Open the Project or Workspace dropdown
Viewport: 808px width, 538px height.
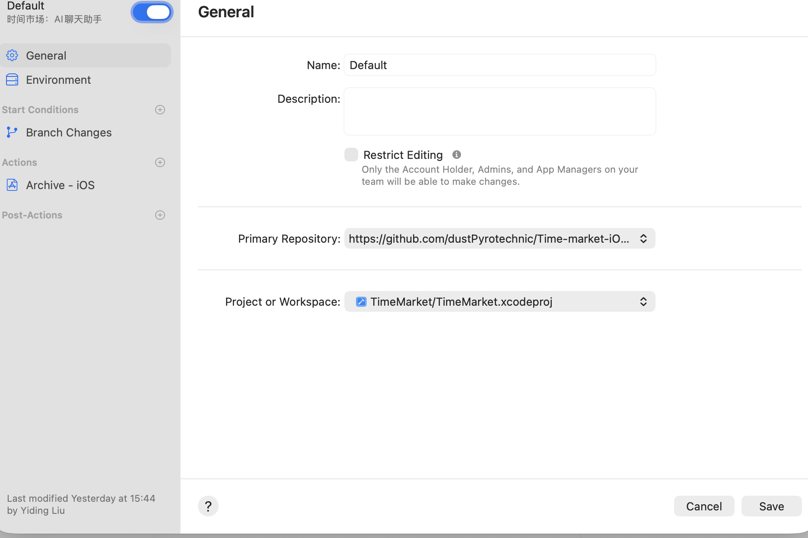tap(500, 301)
